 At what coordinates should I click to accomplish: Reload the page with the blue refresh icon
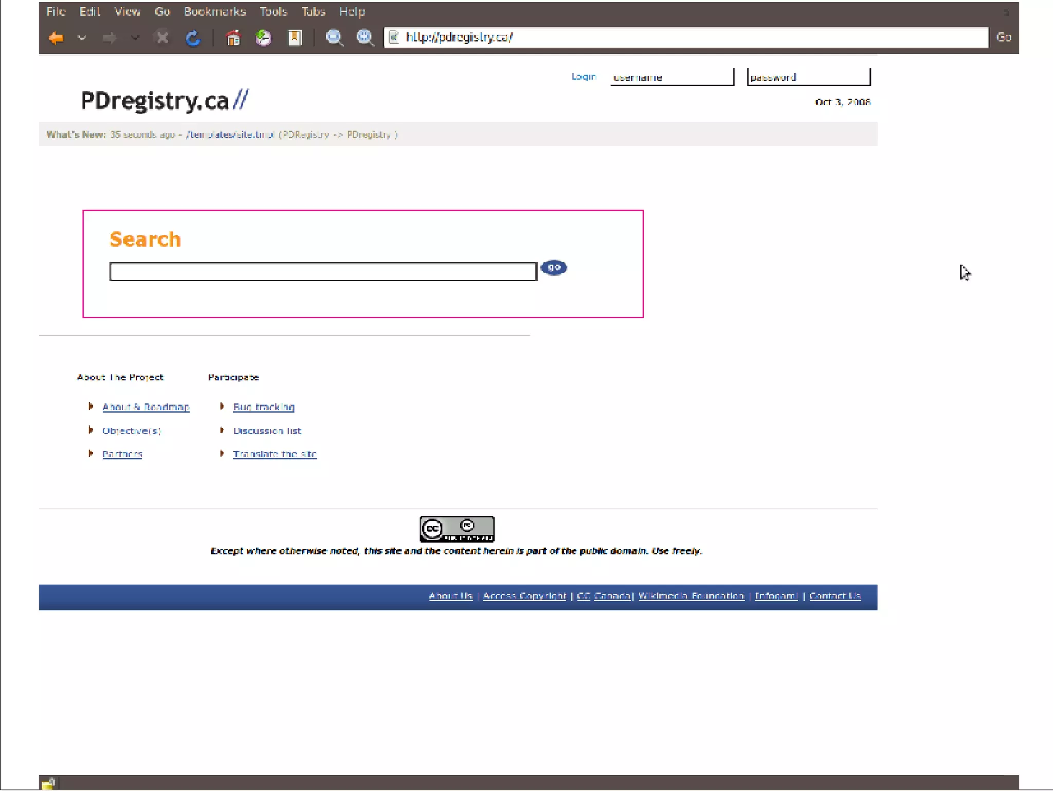pos(193,38)
